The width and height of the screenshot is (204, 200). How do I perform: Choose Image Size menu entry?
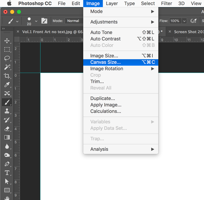121,56
